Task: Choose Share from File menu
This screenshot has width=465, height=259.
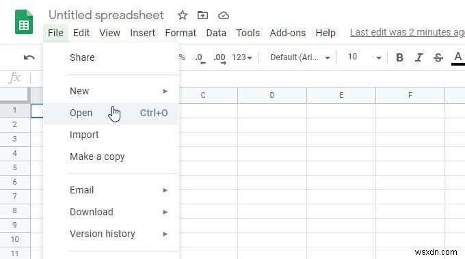Action: point(111,57)
